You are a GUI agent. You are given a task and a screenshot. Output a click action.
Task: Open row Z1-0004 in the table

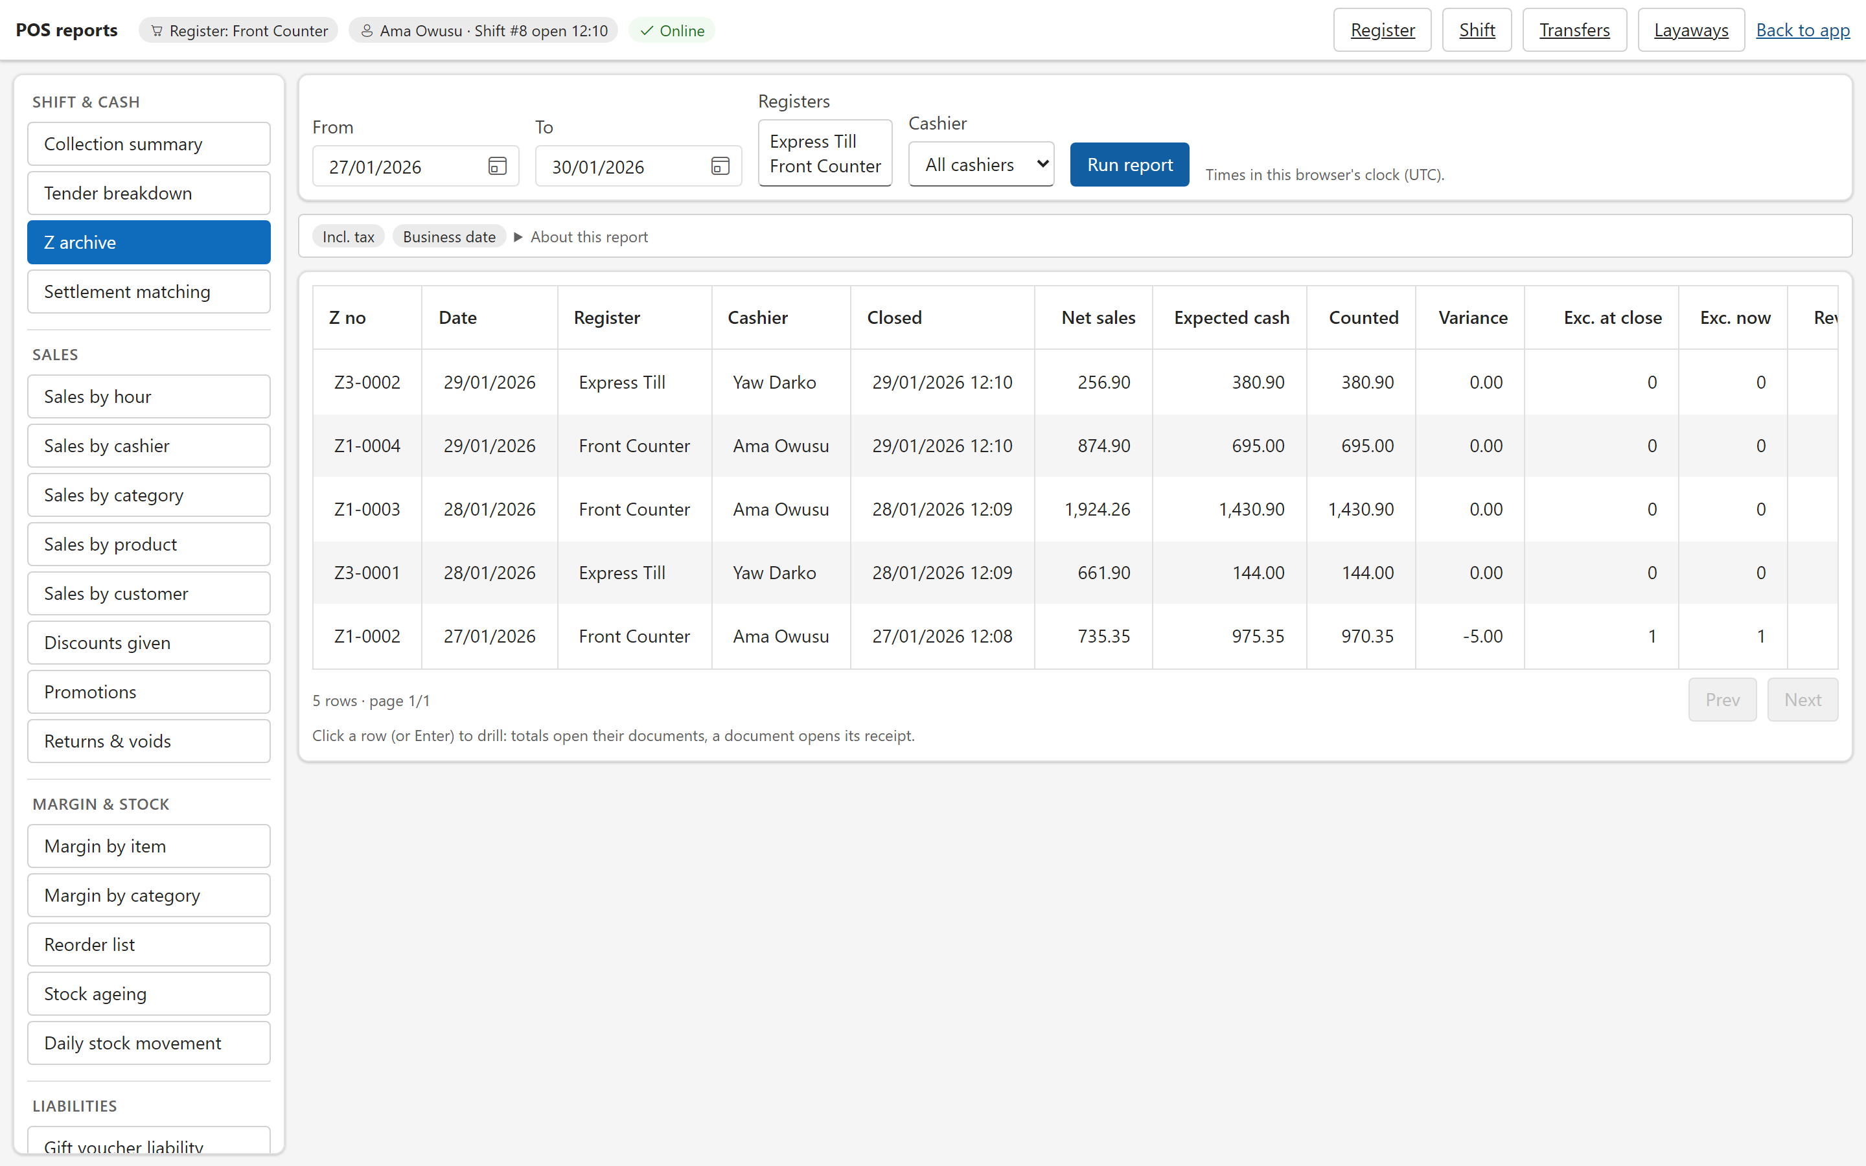(1075, 446)
